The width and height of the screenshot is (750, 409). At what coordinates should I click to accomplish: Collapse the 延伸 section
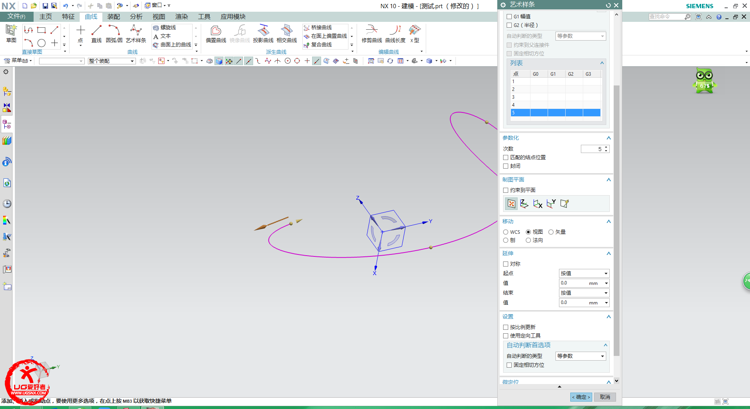tap(609, 253)
